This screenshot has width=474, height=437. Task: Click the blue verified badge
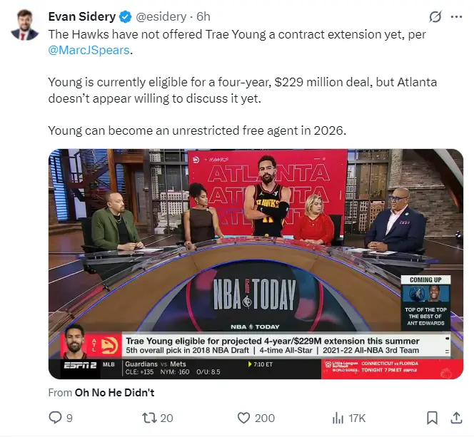126,17
